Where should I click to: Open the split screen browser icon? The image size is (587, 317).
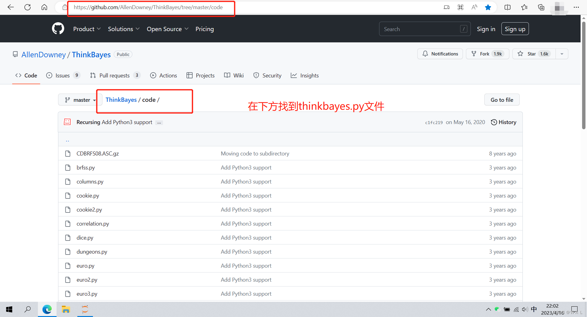click(x=508, y=7)
